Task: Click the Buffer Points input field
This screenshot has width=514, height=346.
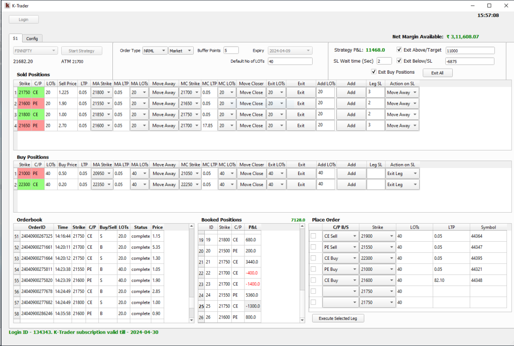Action: coord(235,50)
